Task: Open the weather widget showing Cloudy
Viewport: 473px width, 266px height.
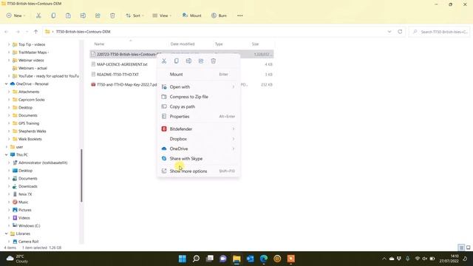Action: pos(17,259)
